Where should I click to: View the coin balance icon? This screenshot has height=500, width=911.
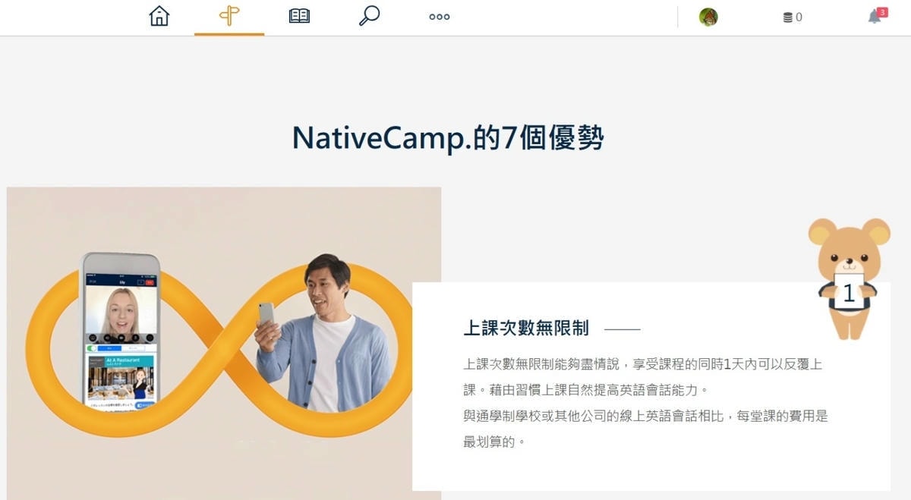[x=787, y=17]
